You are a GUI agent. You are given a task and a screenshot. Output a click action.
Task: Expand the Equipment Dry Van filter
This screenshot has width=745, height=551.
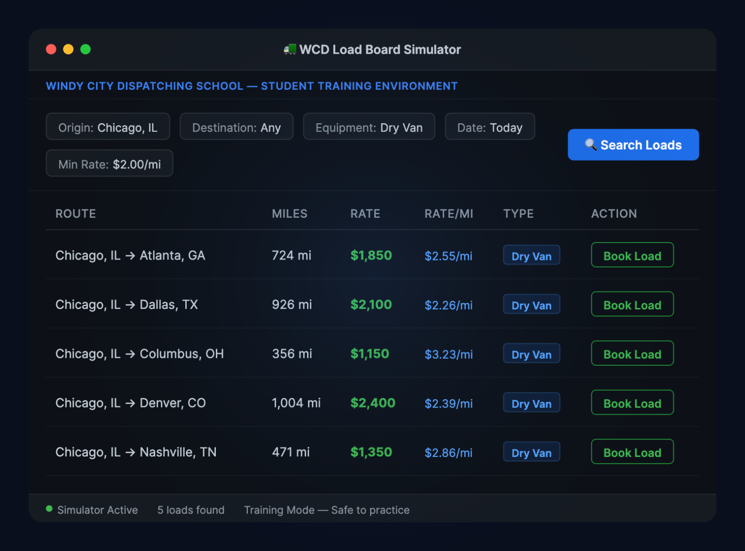pos(369,127)
